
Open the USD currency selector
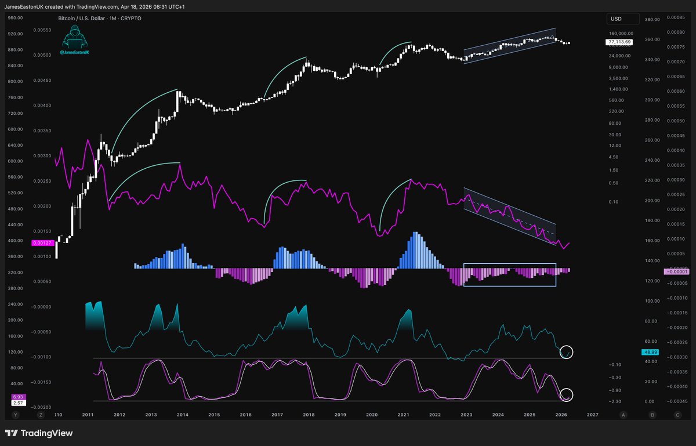(622, 19)
